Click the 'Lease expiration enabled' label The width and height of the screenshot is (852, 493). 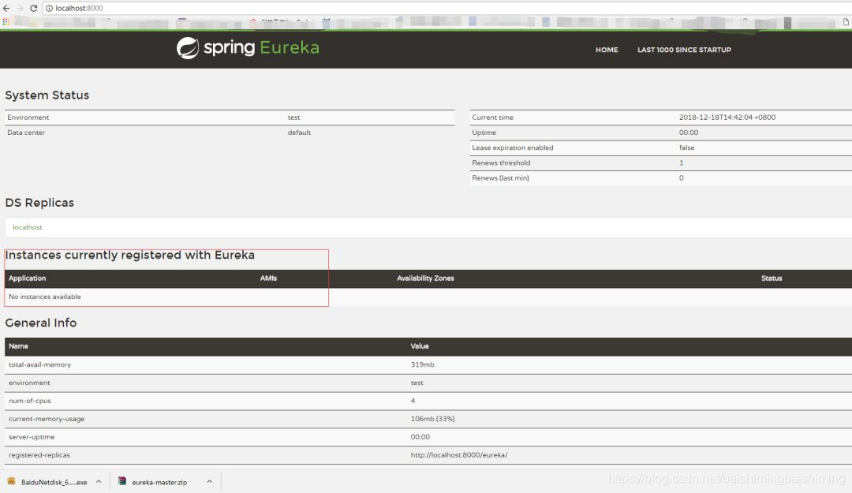click(x=513, y=148)
